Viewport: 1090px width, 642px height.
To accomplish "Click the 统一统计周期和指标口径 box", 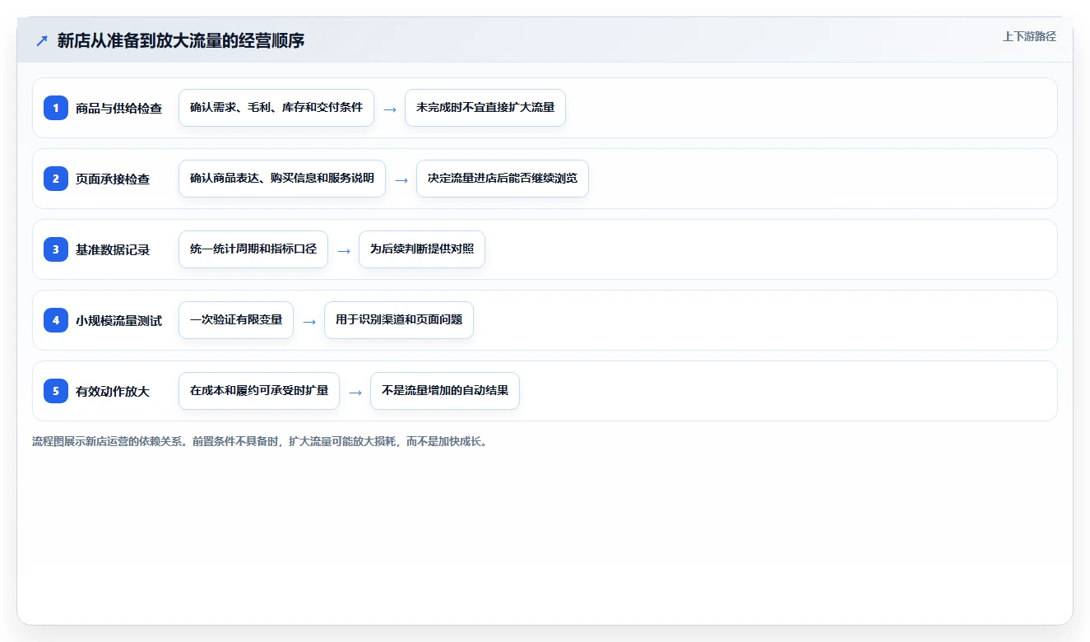I will (x=253, y=249).
